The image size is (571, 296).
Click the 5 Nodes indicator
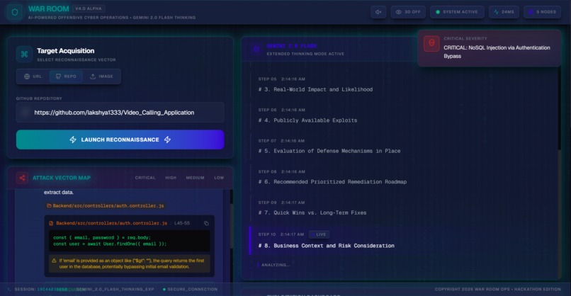[x=542, y=12]
